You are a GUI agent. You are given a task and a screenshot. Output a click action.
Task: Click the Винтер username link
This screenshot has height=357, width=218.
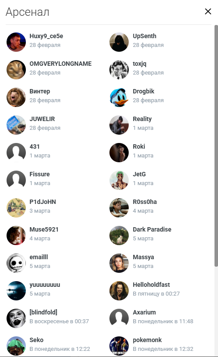(40, 91)
